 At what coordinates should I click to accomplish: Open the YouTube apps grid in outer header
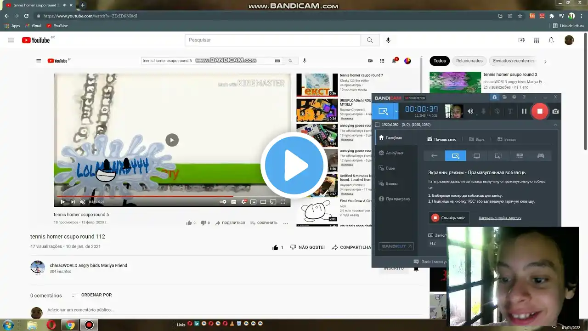[536, 40]
